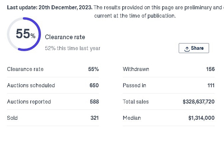The height and width of the screenshot is (142, 224).
Task: Click the Last update date text
Action: click(x=50, y=7)
